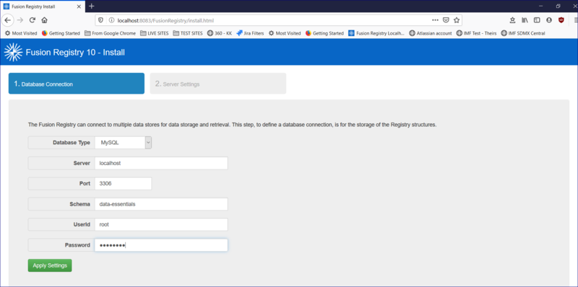
Task: Click into the Schema field
Action: pyautogui.click(x=161, y=204)
